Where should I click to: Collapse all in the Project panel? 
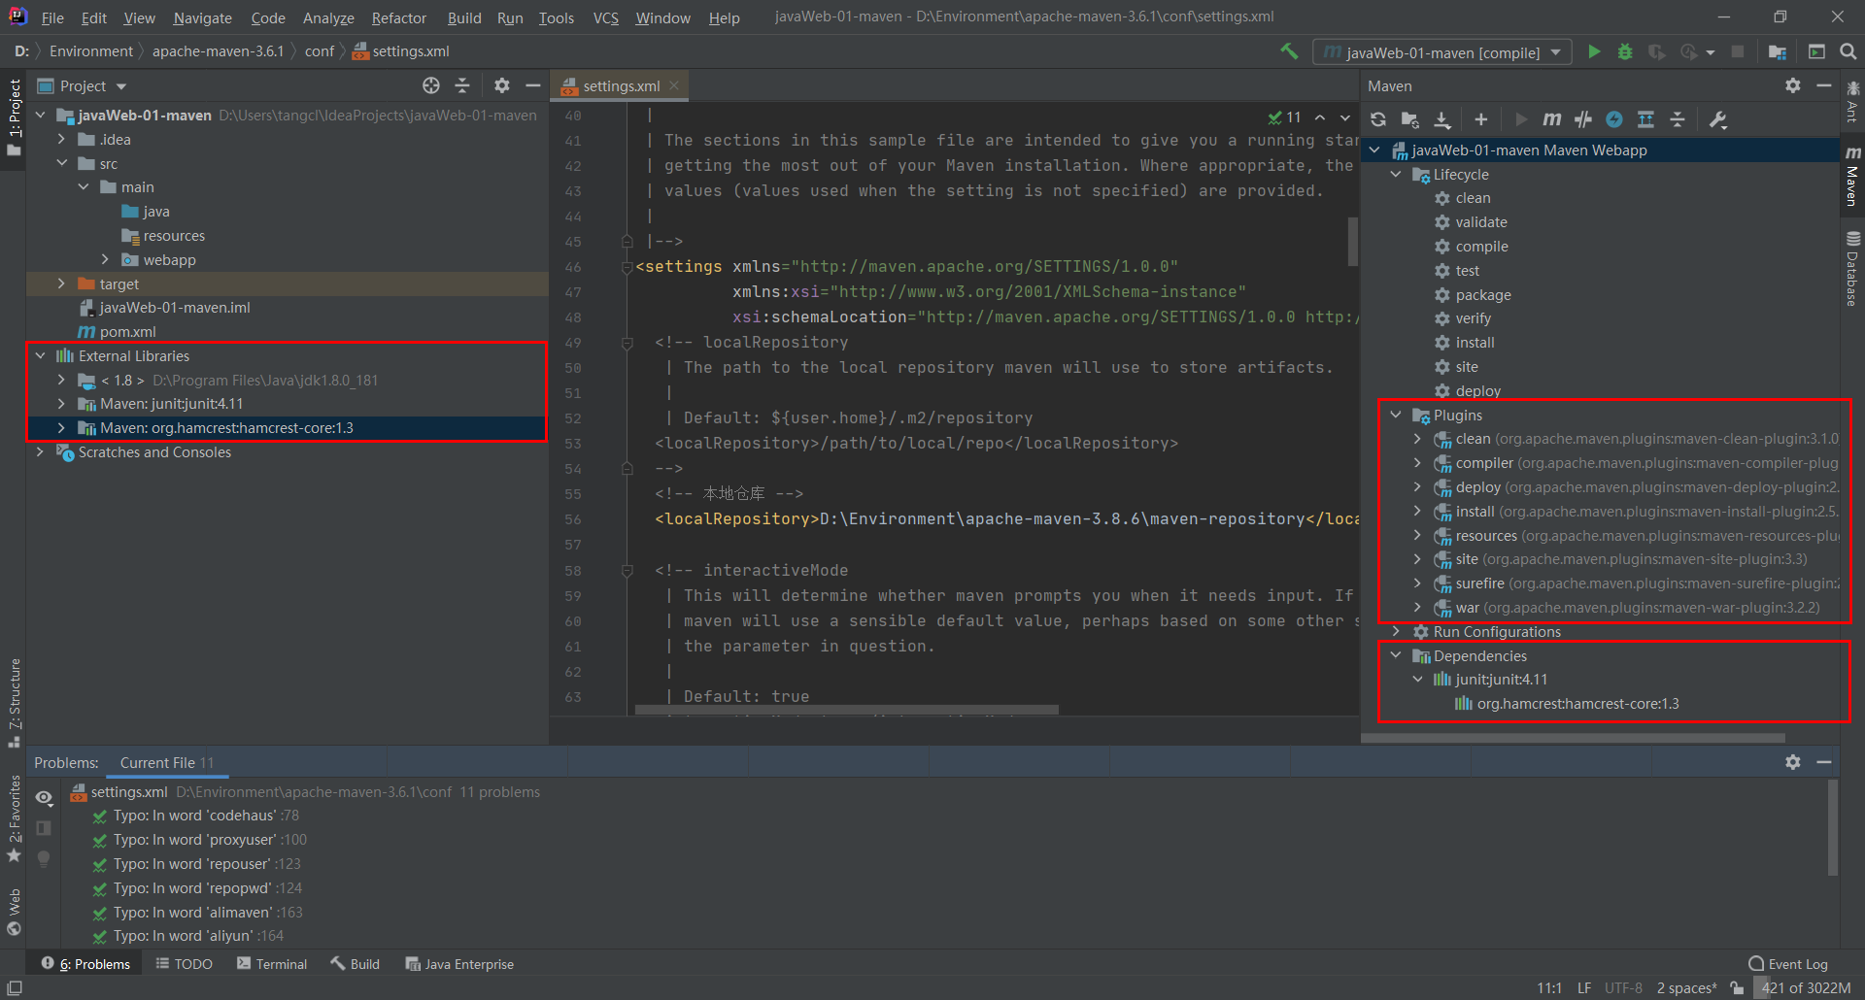pos(462,85)
